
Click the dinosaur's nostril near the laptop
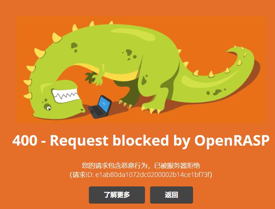tap(82, 110)
